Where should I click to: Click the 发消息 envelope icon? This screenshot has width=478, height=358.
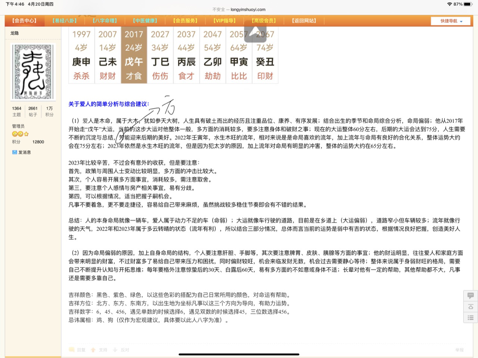(x=15, y=152)
